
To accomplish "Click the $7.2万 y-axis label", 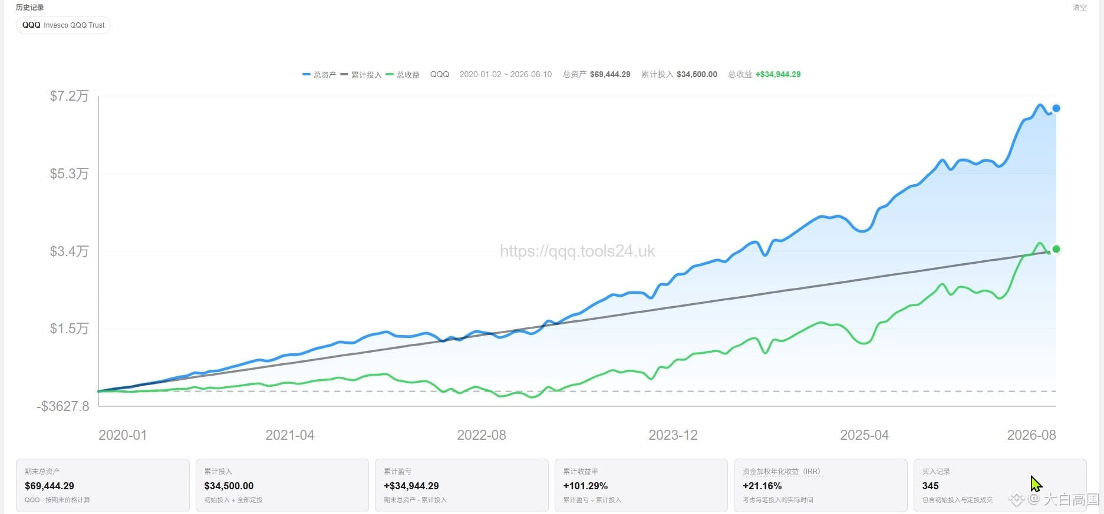I will point(69,96).
